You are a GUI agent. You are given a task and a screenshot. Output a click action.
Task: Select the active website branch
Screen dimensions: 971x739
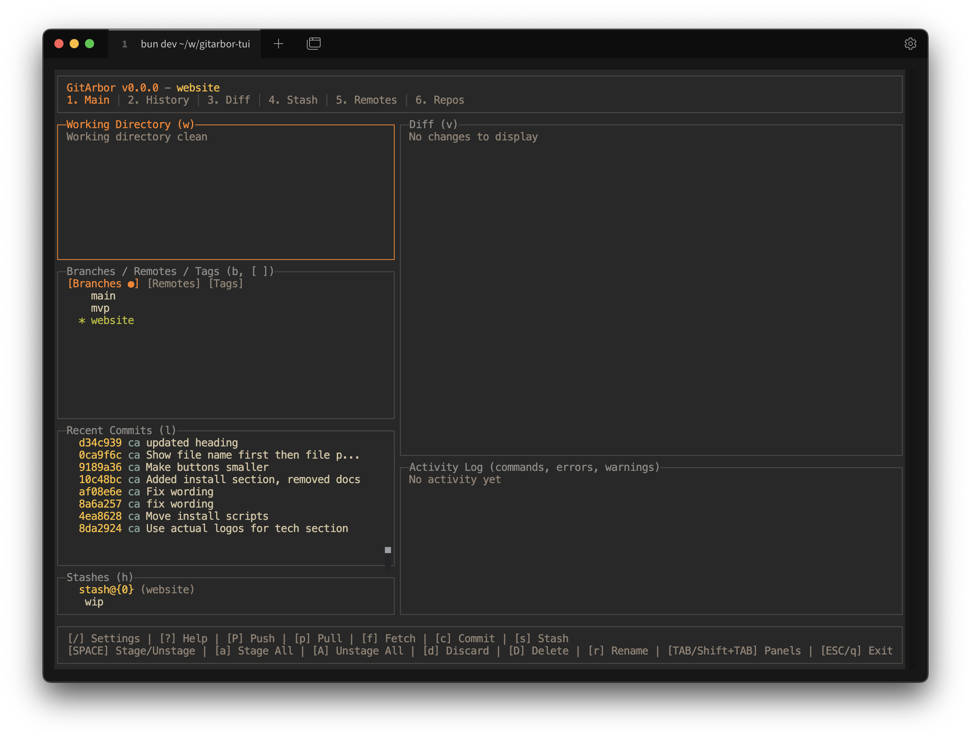coord(112,320)
